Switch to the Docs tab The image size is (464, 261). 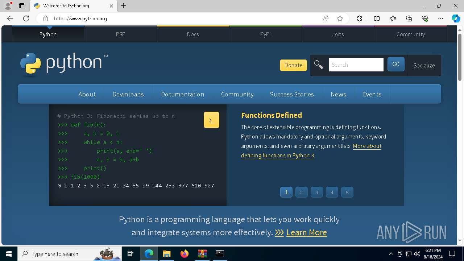(x=193, y=34)
